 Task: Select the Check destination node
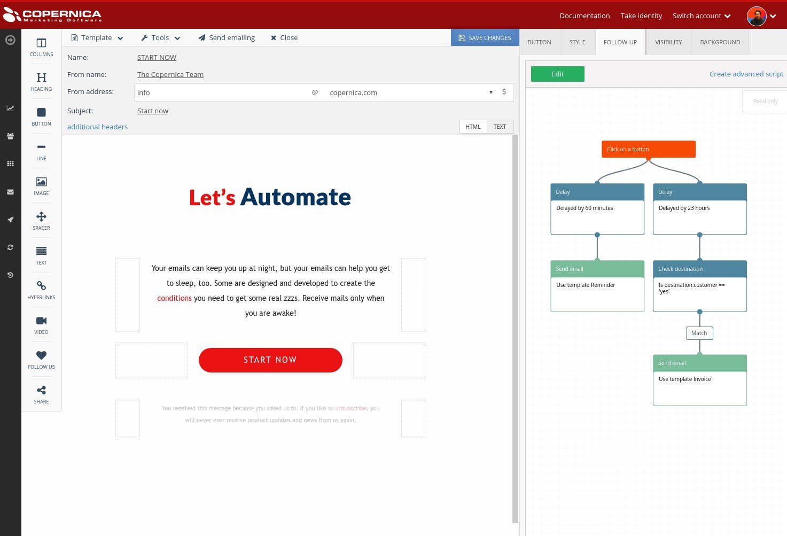pos(699,286)
